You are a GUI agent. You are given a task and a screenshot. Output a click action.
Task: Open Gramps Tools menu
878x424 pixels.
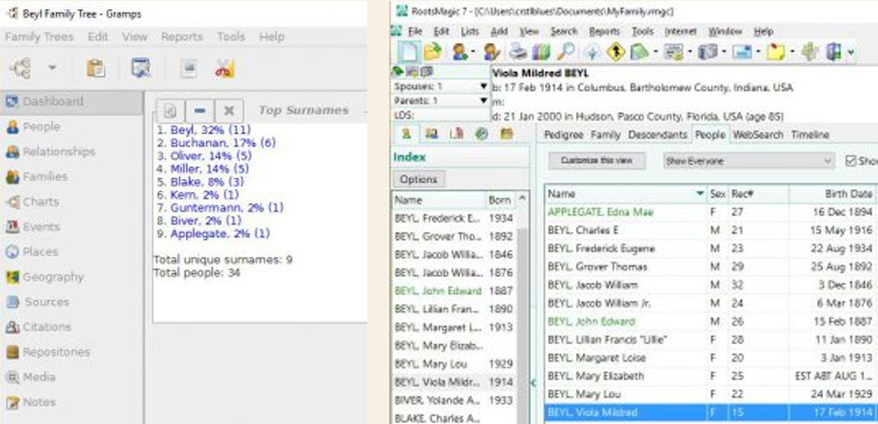(231, 37)
